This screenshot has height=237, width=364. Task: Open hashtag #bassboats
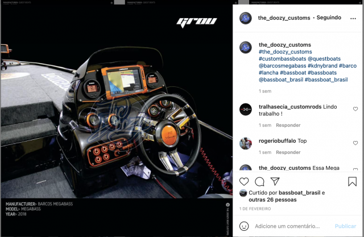(322, 73)
